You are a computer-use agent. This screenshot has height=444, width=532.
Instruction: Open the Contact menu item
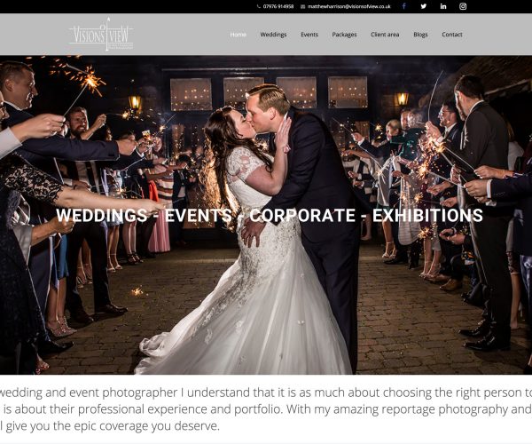(452, 35)
